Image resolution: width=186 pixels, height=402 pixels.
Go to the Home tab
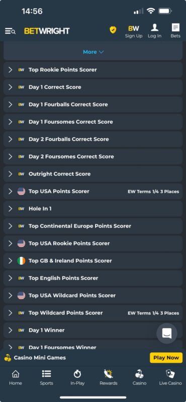coord(16,378)
